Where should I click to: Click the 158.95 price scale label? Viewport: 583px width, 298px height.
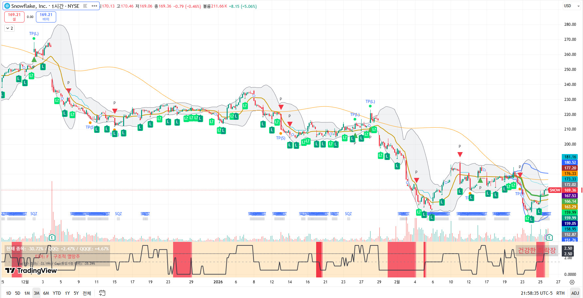click(570, 229)
